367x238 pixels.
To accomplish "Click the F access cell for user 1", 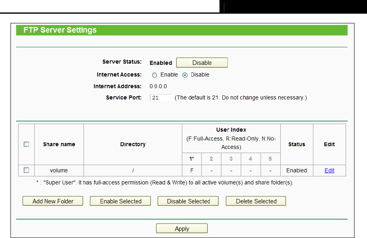I will tap(192, 170).
